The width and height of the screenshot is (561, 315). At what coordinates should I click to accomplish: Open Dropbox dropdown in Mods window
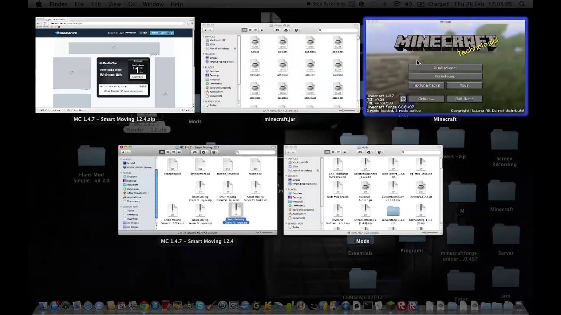(380, 152)
